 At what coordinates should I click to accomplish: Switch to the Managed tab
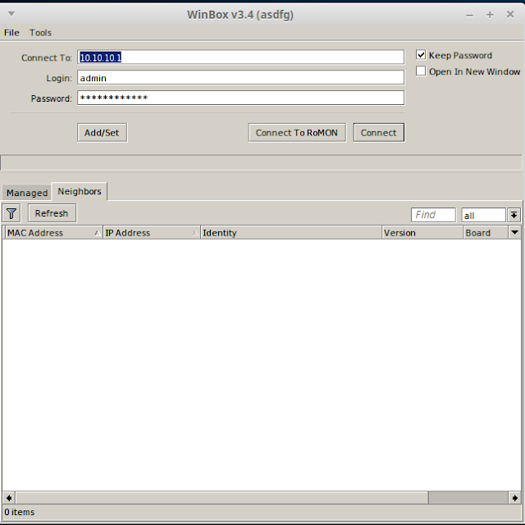(27, 193)
